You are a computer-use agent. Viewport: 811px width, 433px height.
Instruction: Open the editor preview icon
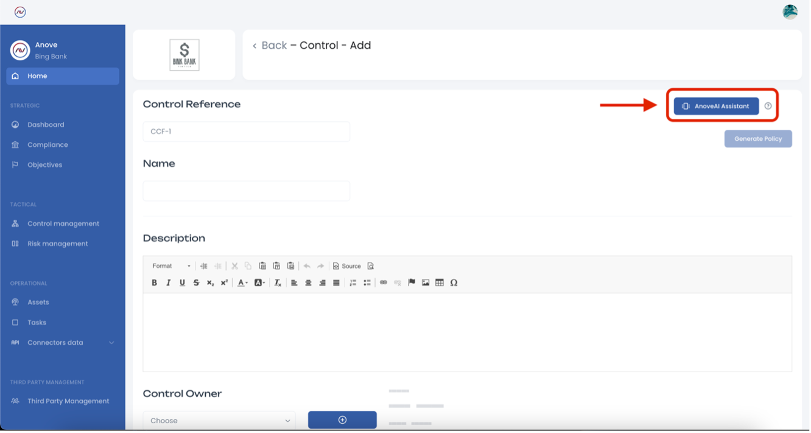pyautogui.click(x=371, y=266)
